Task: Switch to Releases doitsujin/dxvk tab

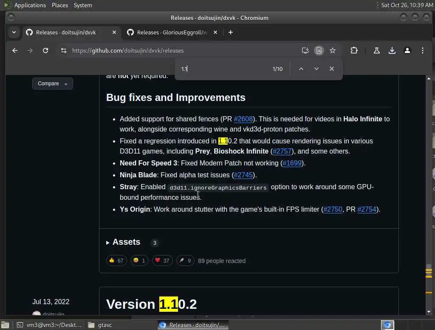Action: coord(66,32)
